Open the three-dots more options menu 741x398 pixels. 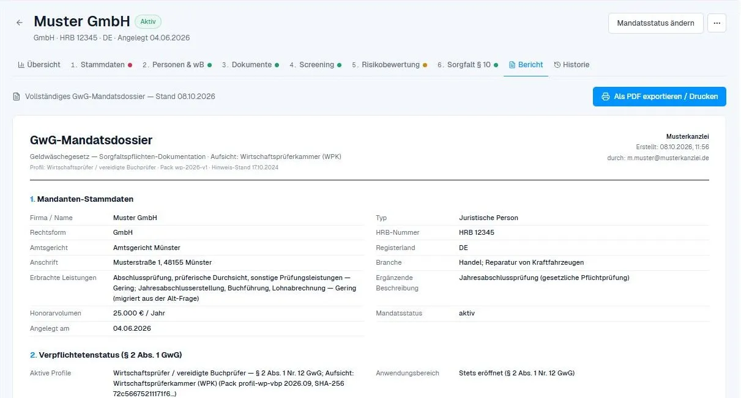tap(717, 23)
